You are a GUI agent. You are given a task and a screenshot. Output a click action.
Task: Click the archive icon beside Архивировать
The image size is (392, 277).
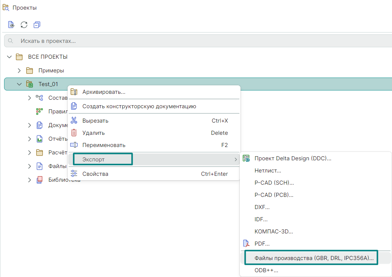[x=74, y=92]
